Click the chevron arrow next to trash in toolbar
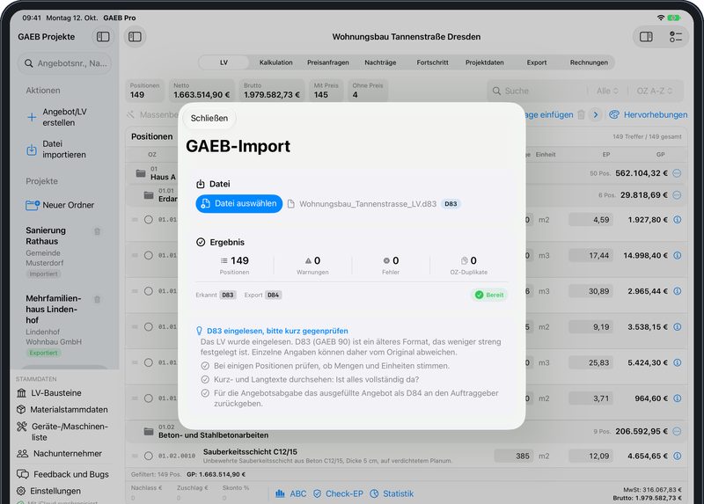704x504 pixels. coord(596,115)
